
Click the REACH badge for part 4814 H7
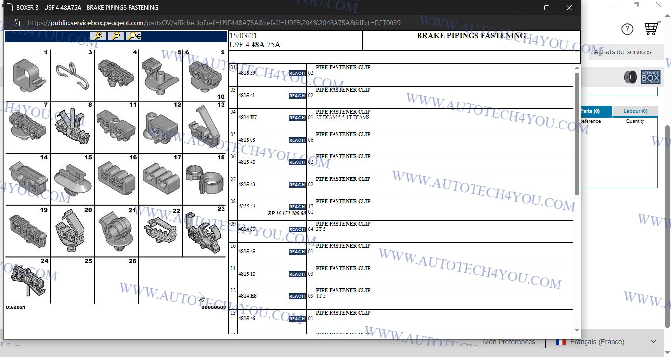297,118
